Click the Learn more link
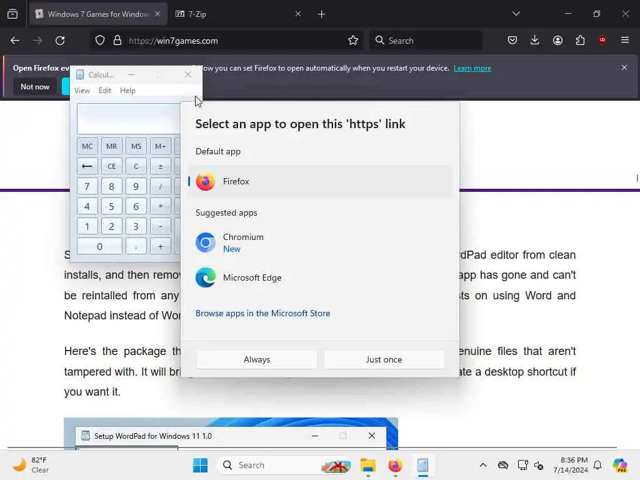Screen dimensions: 640x480 [x=472, y=68]
